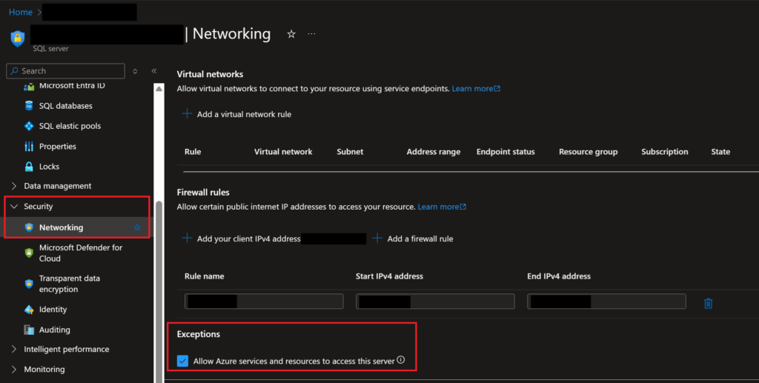Image resolution: width=759 pixels, height=383 pixels.
Task: Open Properties menu item
Action: pyautogui.click(x=58, y=147)
